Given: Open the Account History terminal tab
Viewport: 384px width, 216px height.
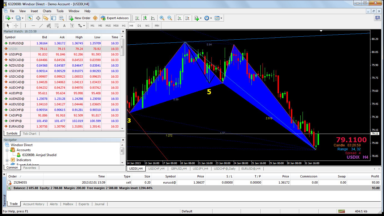Looking at the screenshot, I should click(x=34, y=204).
